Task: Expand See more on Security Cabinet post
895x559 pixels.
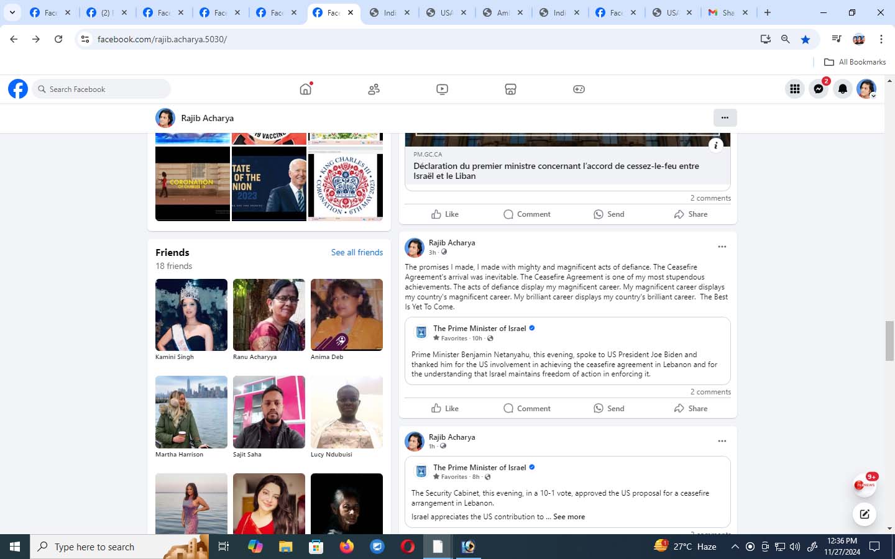Action: 569,517
